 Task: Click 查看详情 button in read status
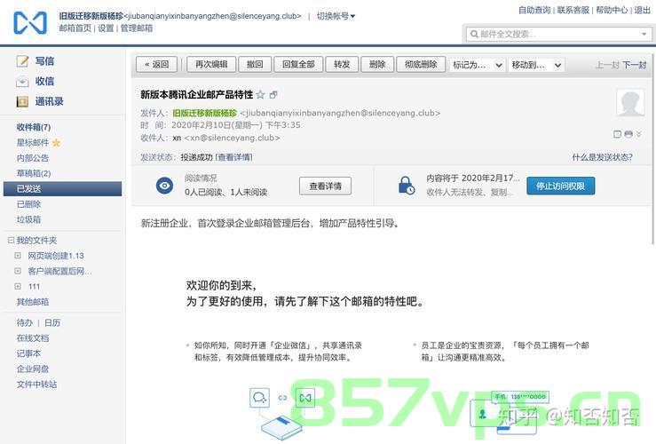(x=325, y=186)
